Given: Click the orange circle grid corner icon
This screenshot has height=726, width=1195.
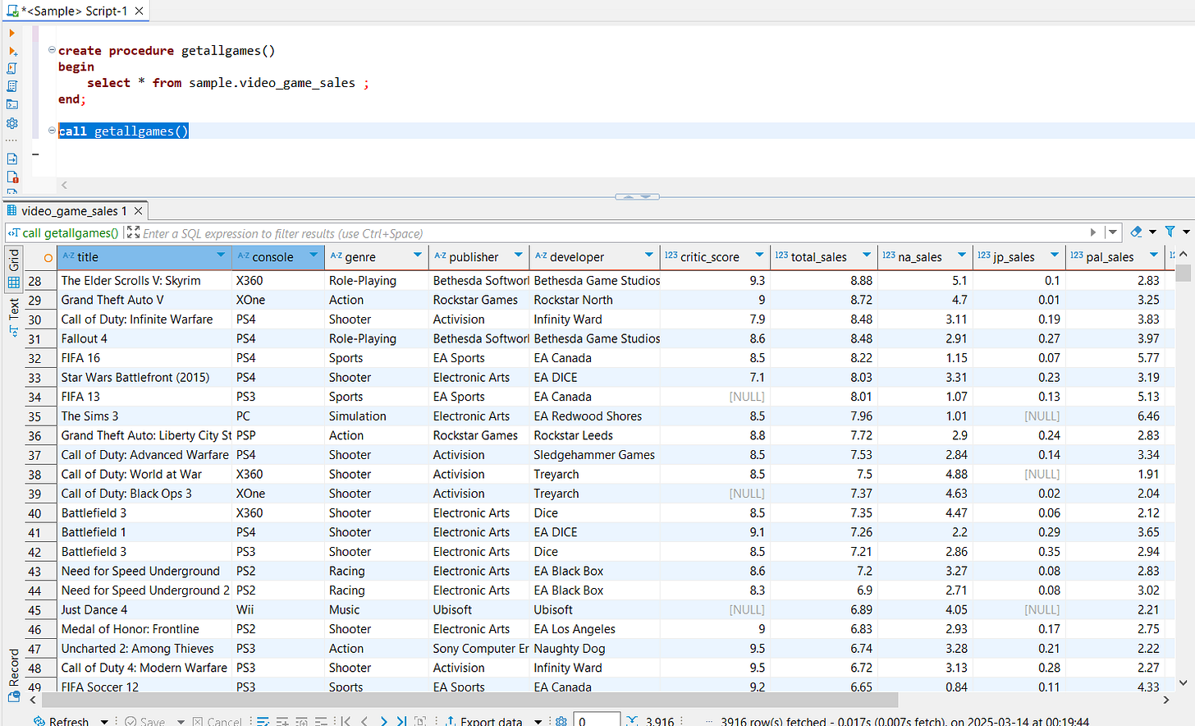Looking at the screenshot, I should point(48,258).
